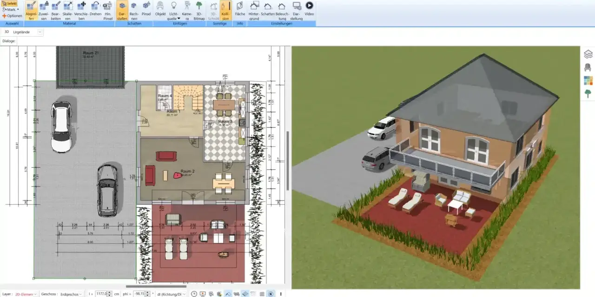
Task: Click the phi angle input field
Action: 139,294
